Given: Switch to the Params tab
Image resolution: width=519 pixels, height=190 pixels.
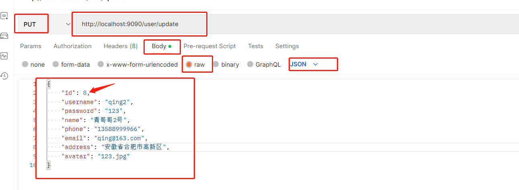Looking at the screenshot, I should pos(31,46).
